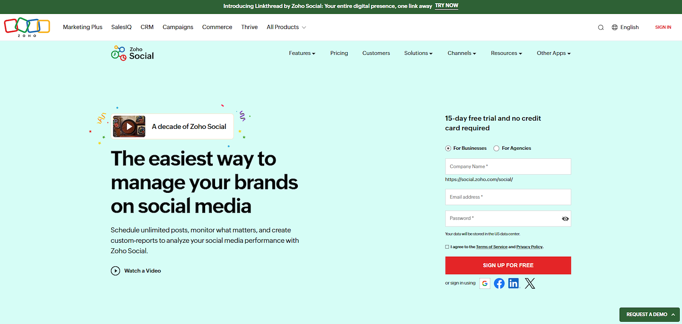
Task: Play the decade of Zoho Social thumbnail
Action: click(x=129, y=127)
